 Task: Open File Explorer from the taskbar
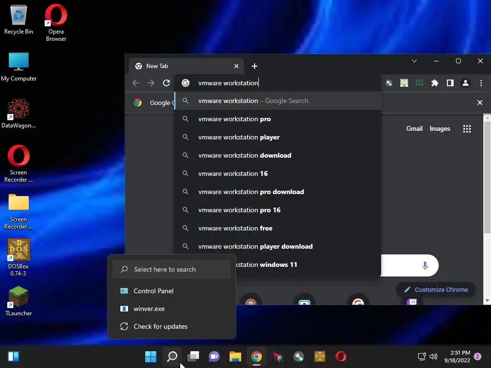235,356
